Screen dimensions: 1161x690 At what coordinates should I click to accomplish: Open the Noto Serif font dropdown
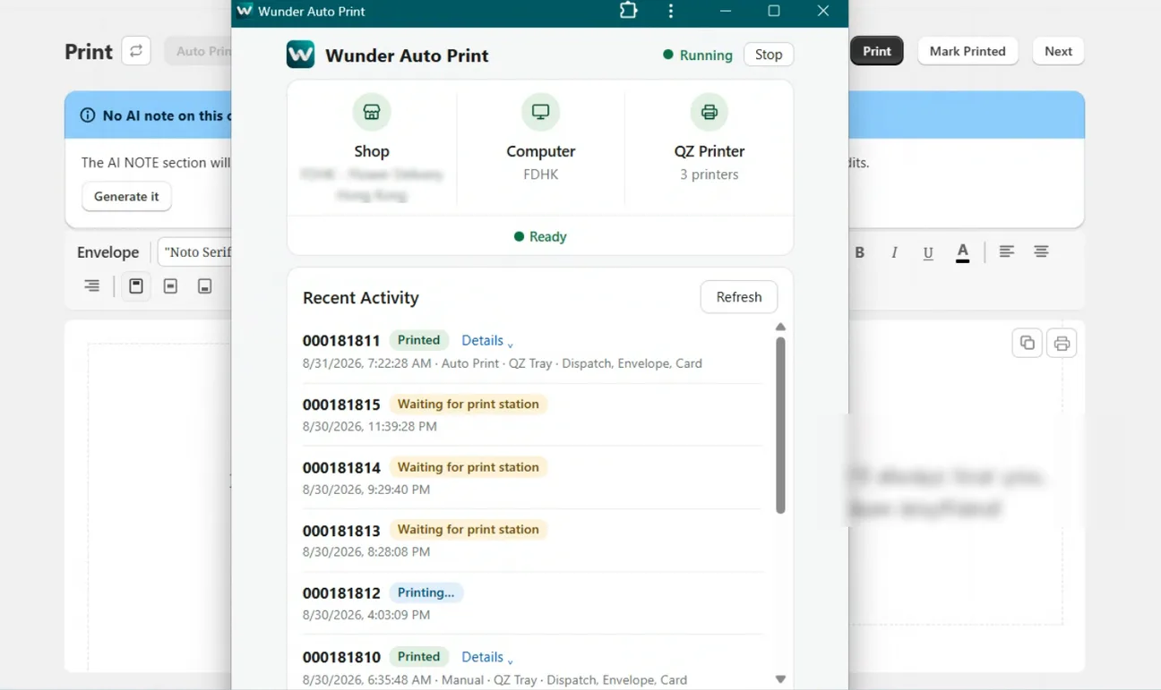click(194, 252)
